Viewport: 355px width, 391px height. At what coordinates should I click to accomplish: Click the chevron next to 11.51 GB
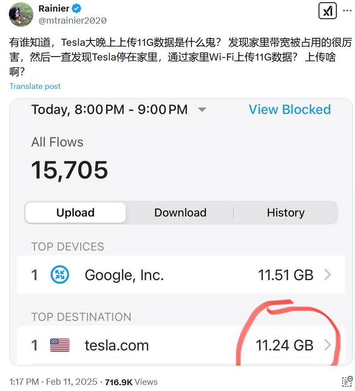click(x=328, y=275)
